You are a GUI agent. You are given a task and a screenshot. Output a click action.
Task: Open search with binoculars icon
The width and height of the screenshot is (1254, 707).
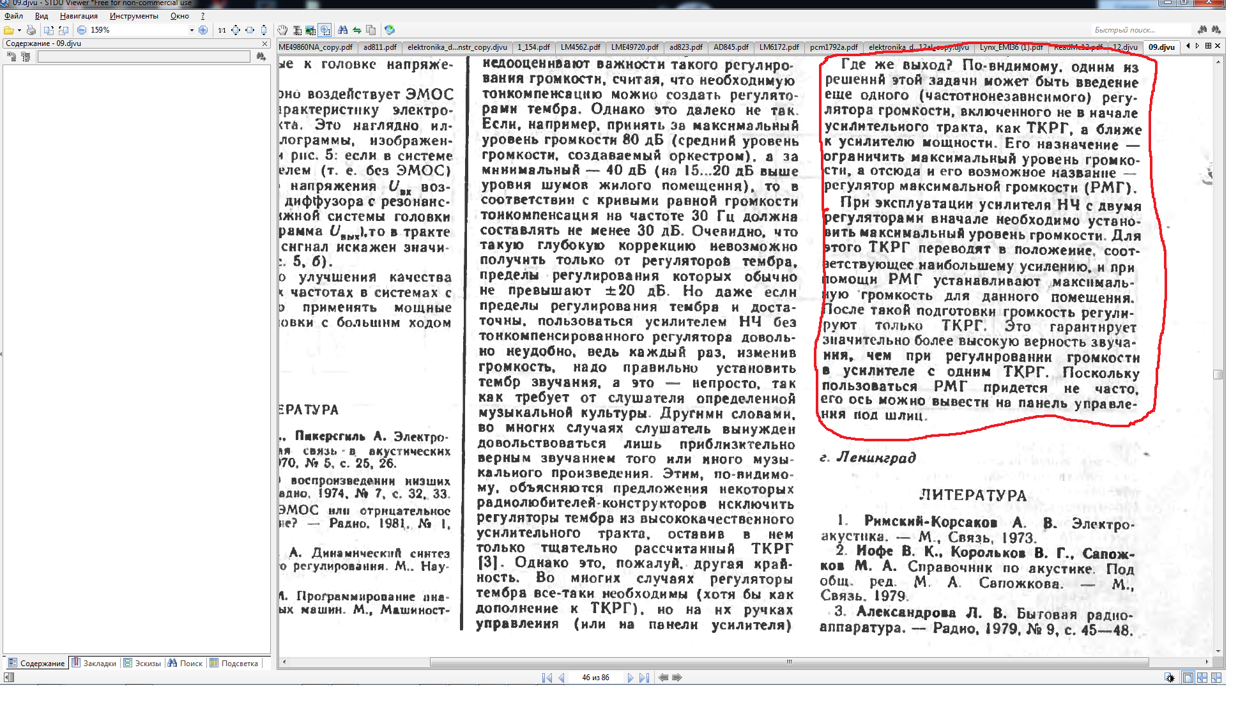coord(343,30)
